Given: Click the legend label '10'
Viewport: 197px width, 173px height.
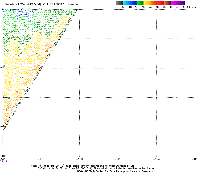Looking at the screenshot, I should pyautogui.click(x=130, y=7).
